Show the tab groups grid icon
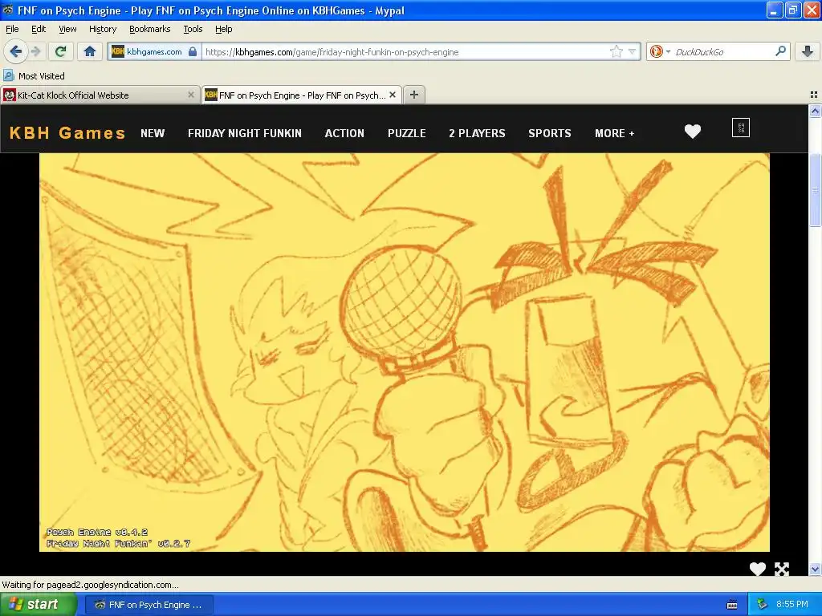 click(x=814, y=95)
